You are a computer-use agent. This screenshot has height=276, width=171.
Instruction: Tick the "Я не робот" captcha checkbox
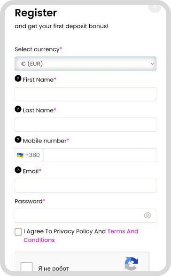[27, 267]
